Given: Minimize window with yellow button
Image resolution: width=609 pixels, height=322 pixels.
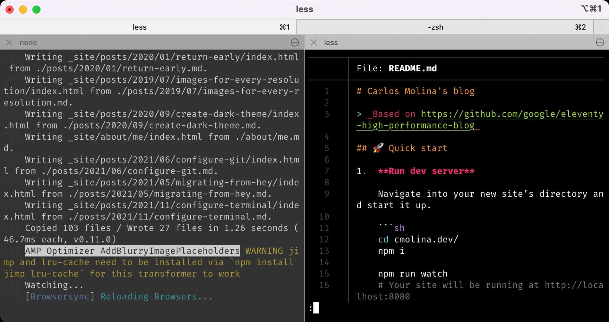Looking at the screenshot, I should [23, 9].
